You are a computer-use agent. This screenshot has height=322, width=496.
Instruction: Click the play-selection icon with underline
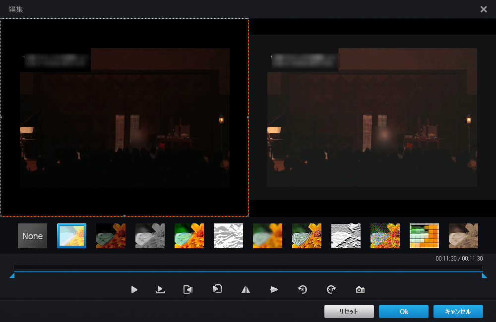click(160, 290)
